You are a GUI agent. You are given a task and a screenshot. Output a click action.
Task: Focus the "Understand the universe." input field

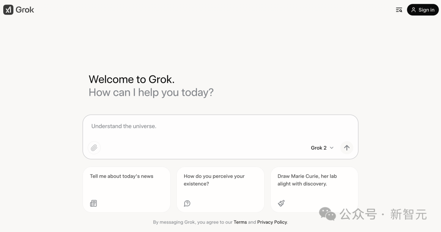point(220,126)
